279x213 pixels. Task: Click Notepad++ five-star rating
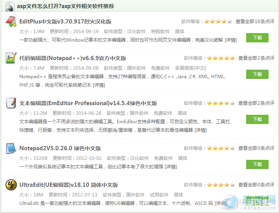tap(221, 58)
